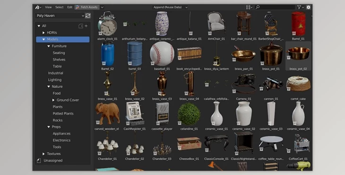This screenshot has width=345, height=175.
Task: Click the Unassigned catalog page icon
Action: (39, 161)
